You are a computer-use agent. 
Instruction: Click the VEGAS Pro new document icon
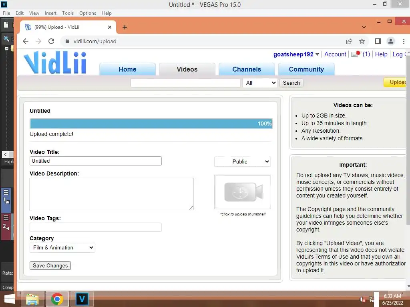pos(6,25)
